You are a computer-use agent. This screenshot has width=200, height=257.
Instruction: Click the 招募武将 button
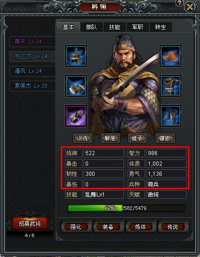(29, 224)
